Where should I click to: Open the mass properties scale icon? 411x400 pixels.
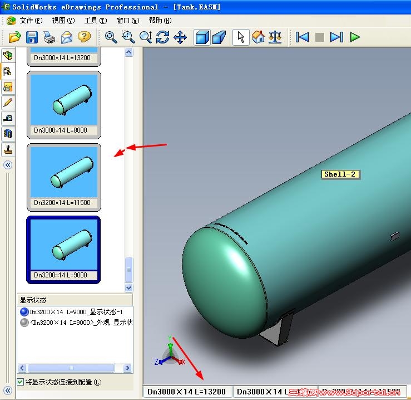point(275,37)
